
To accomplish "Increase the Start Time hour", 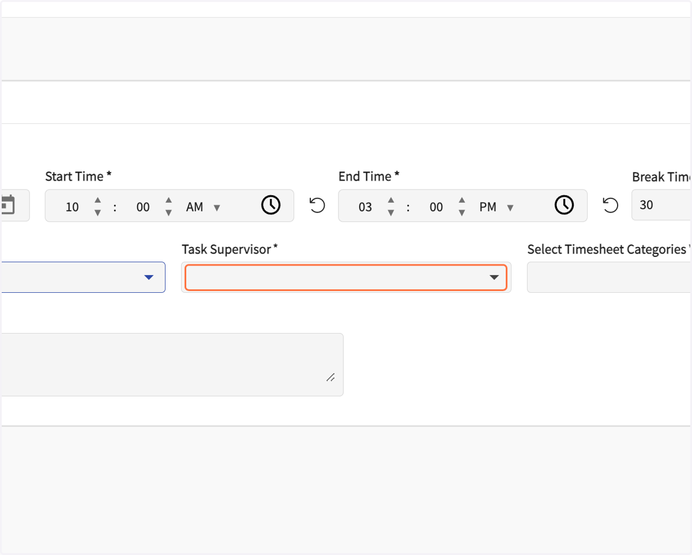I will coord(97,200).
